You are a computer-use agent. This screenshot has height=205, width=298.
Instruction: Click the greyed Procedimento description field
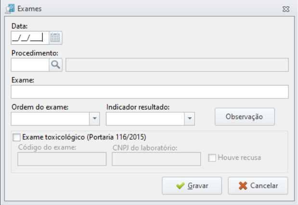click(x=177, y=65)
